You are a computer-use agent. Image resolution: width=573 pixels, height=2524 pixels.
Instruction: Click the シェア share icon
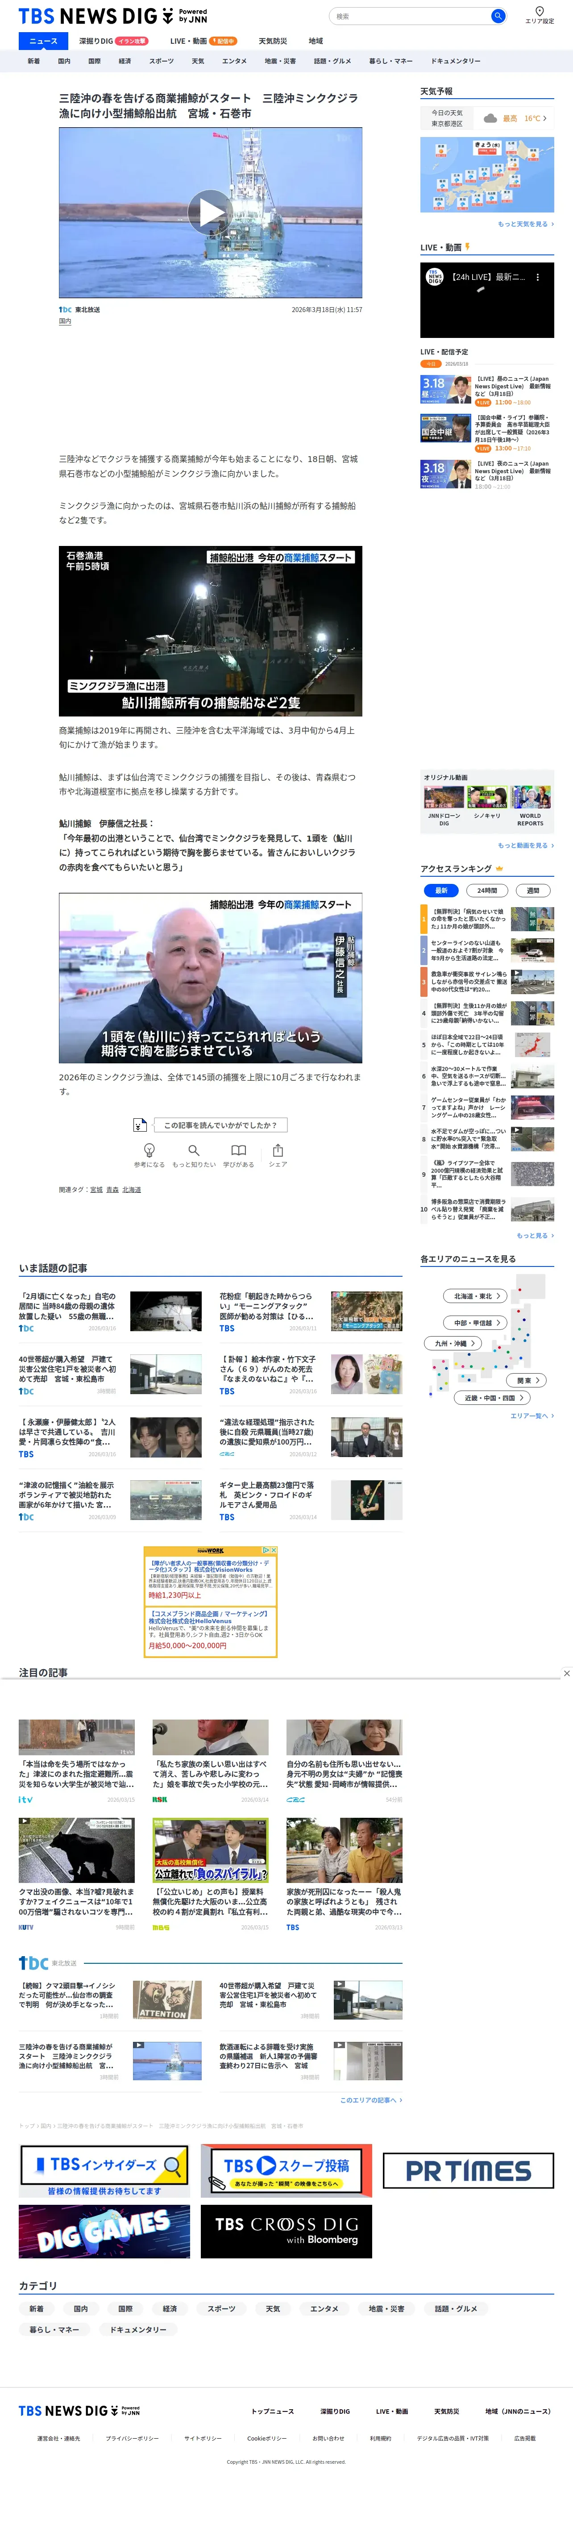(x=278, y=1150)
